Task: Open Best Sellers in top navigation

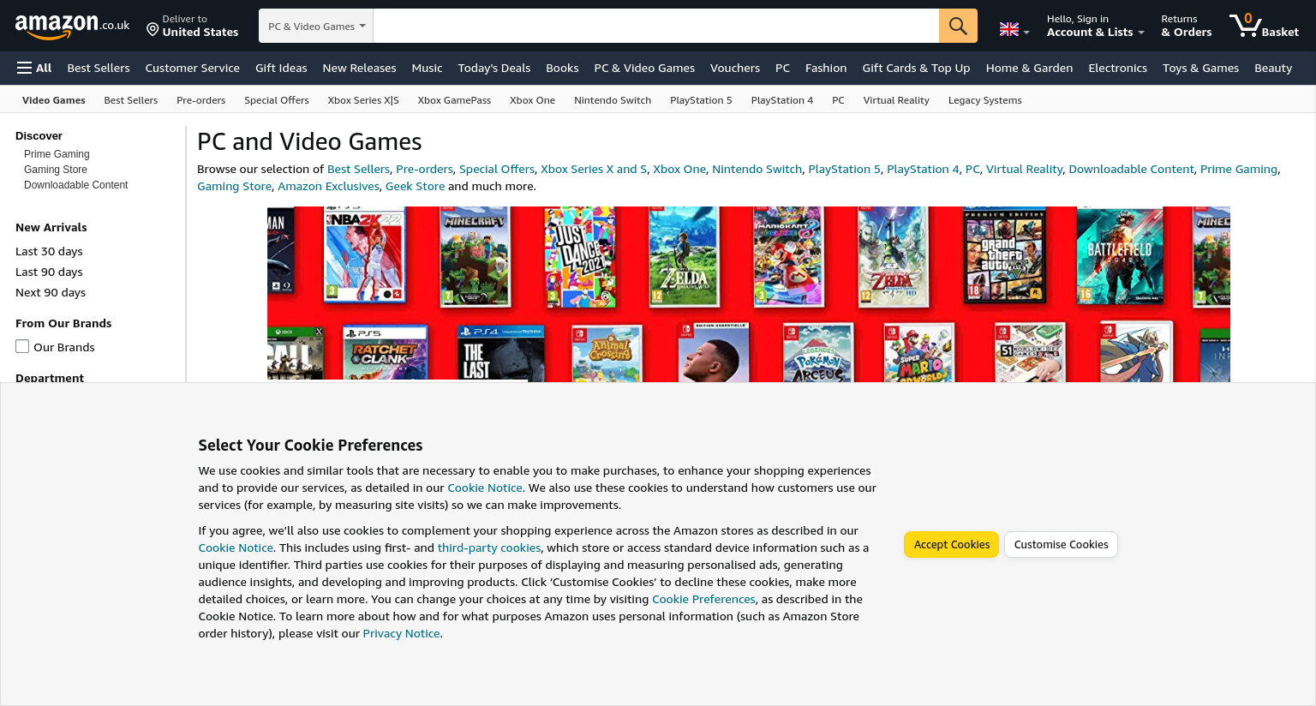Action: [x=99, y=68]
